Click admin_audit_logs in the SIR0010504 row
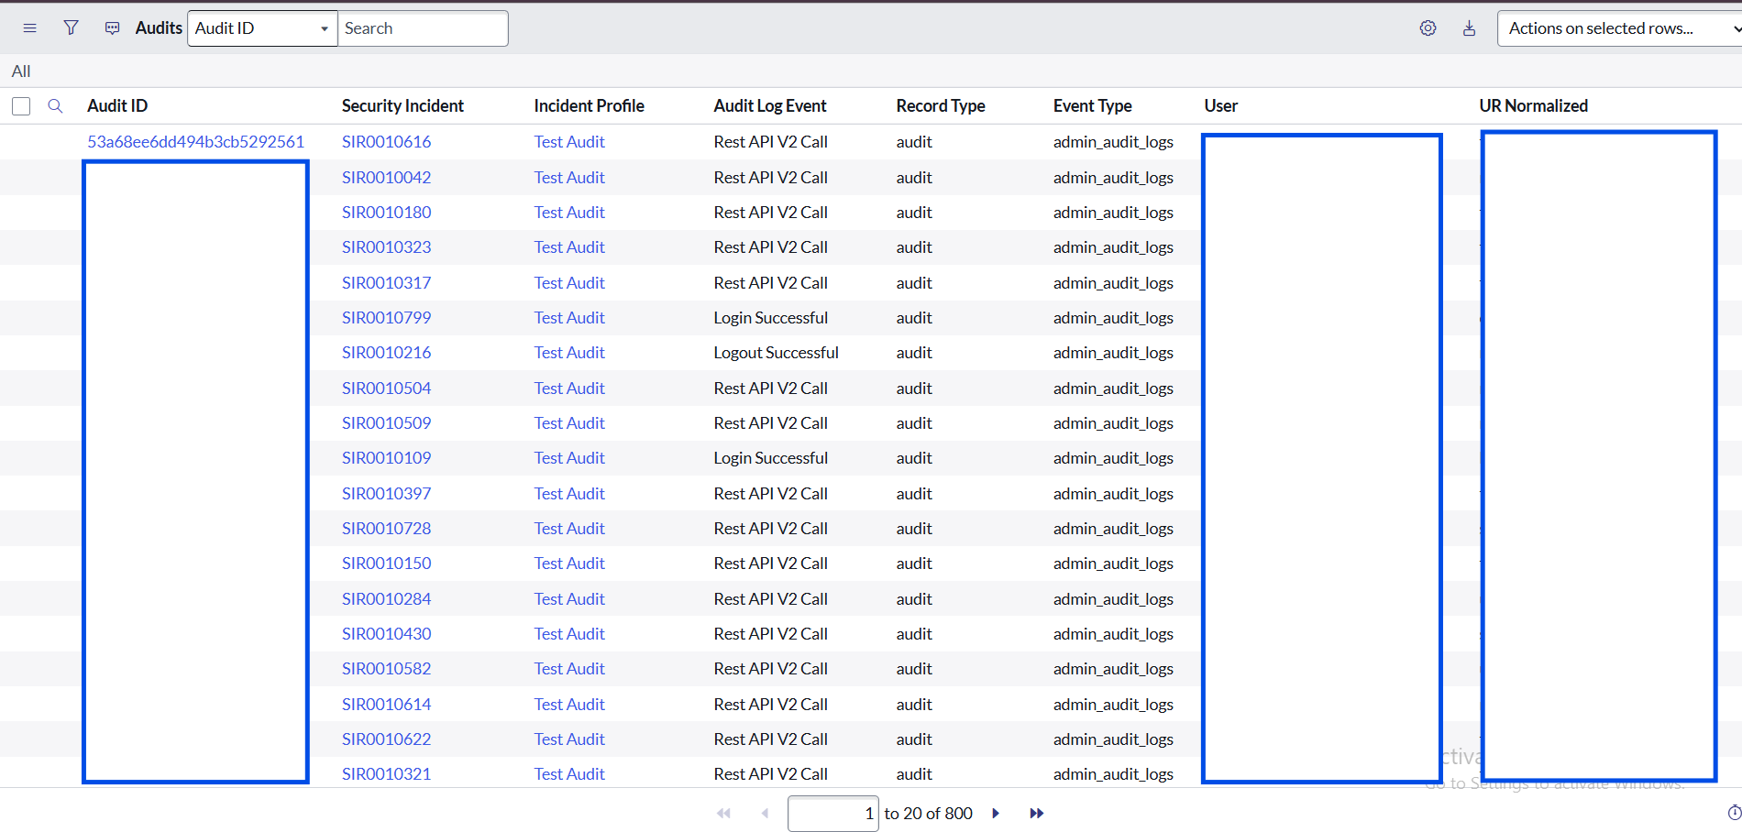The width and height of the screenshot is (1742, 832). [1113, 389]
